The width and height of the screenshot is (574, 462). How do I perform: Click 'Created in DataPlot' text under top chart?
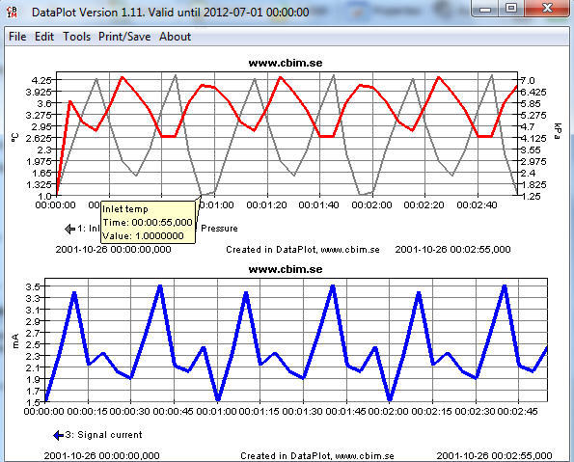[x=303, y=250]
